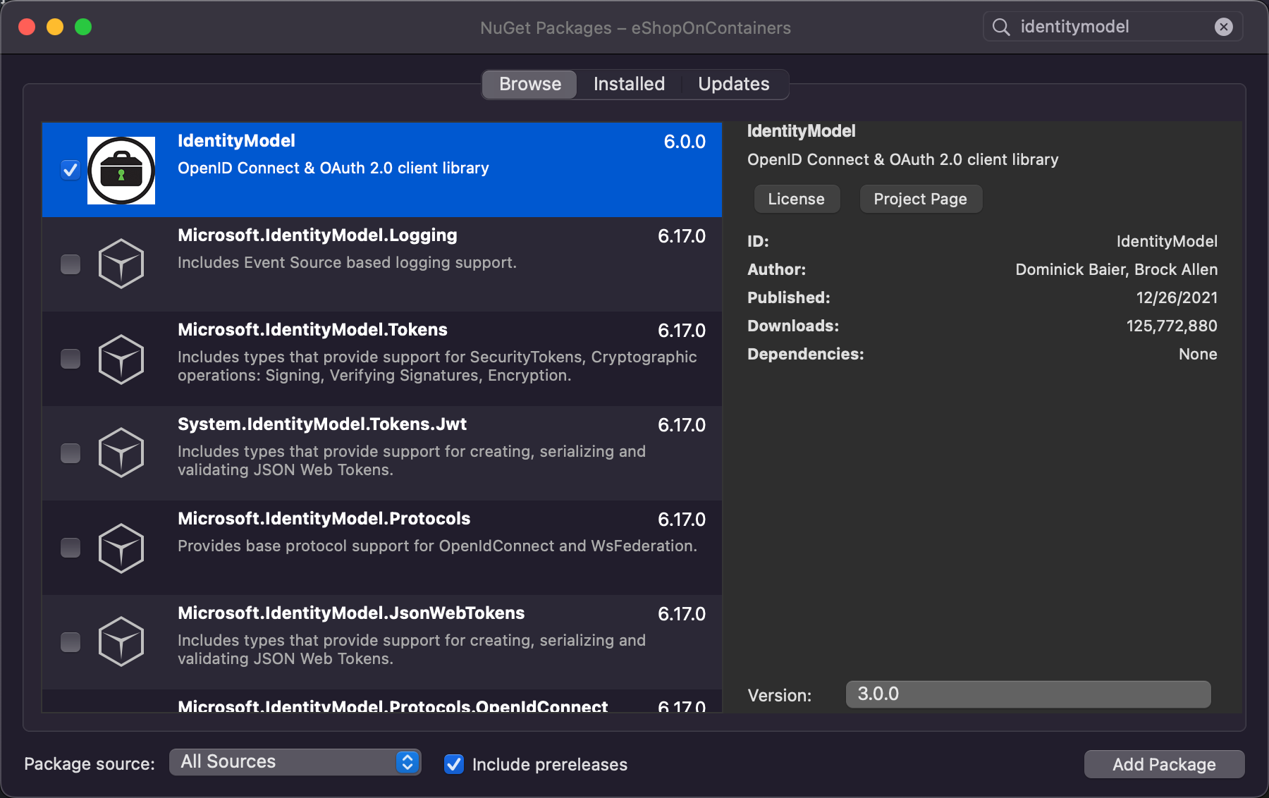The height and width of the screenshot is (798, 1269).
Task: Select the Microsoft.IdentityModel.Logging package name
Action: pyautogui.click(x=317, y=235)
